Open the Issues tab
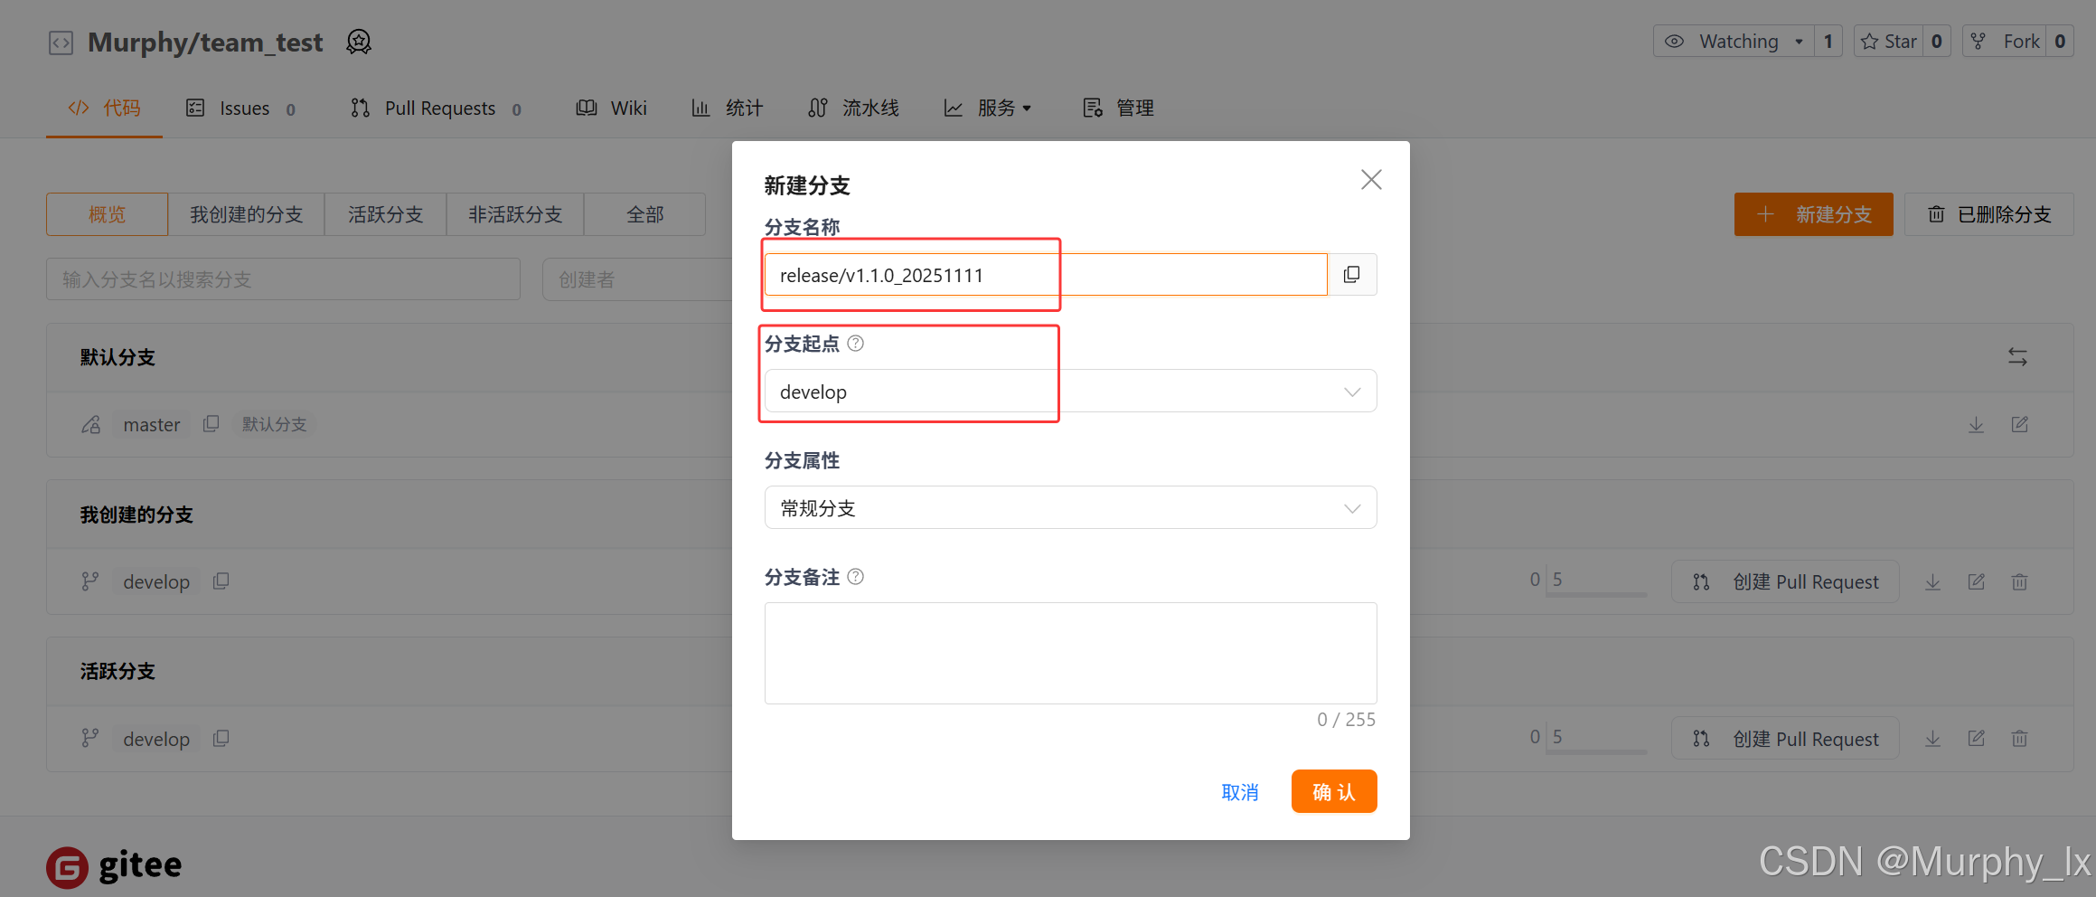This screenshot has width=2096, height=897. coord(241,109)
